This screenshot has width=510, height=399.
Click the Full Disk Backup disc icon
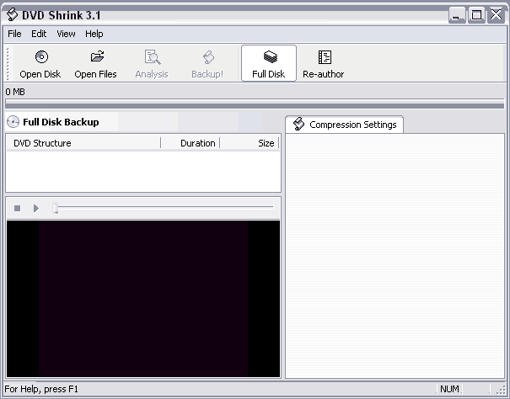click(13, 122)
